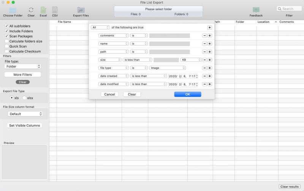The width and height of the screenshot is (304, 191).
Task: Click the date created date field
Action: (x=182, y=76)
